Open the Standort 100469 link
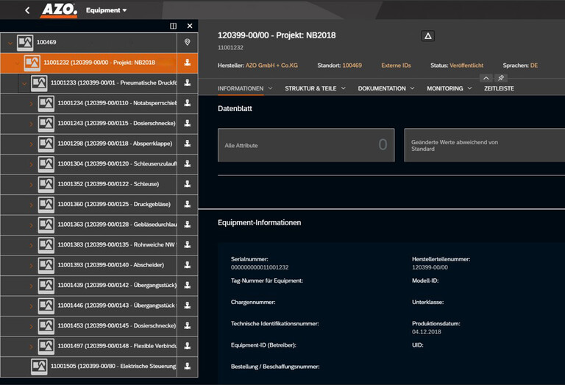The width and height of the screenshot is (565, 385). [352, 66]
